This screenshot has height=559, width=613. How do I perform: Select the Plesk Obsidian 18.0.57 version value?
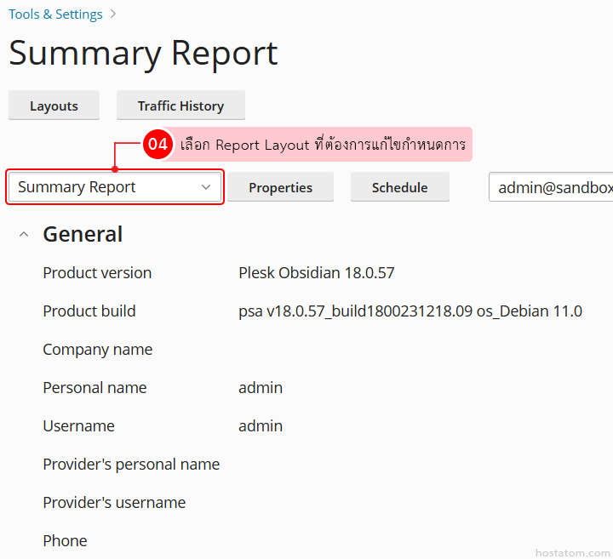tap(316, 273)
